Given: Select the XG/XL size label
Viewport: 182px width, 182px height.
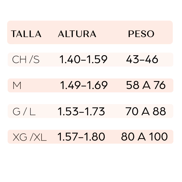Looking at the screenshot, I should [x=30, y=137].
